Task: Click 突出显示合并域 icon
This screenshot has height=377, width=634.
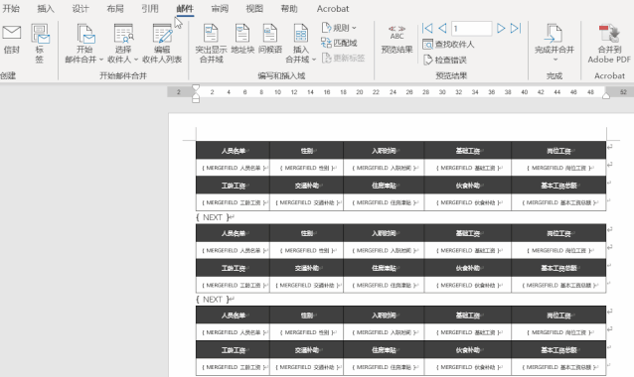Action: (x=211, y=33)
